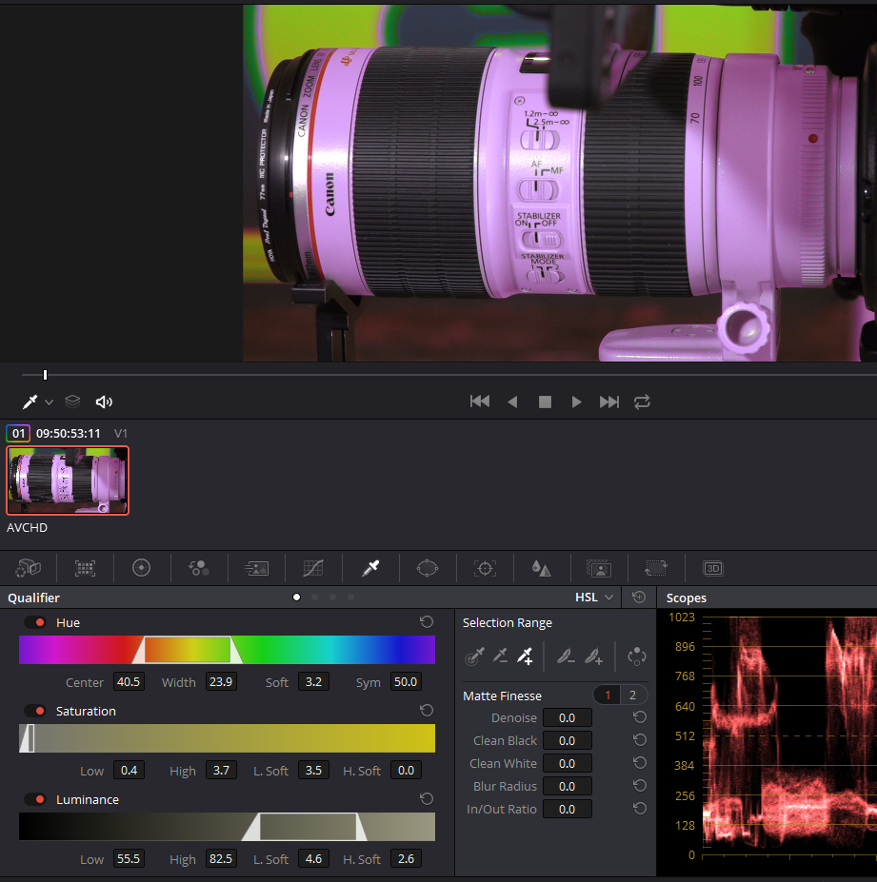Select the Curves palette icon
877x882 pixels.
[x=313, y=568]
